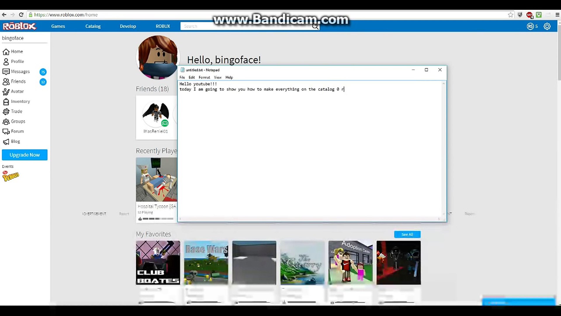Click the Format menu in Notepad
The height and width of the screenshot is (316, 561).
pos(204,77)
